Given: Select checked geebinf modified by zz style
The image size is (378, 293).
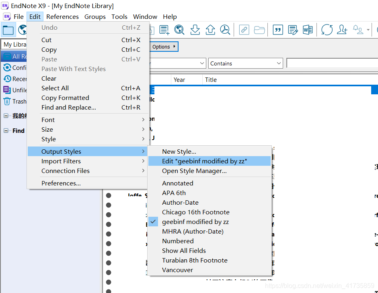Looking at the screenshot, I should click(210, 222).
